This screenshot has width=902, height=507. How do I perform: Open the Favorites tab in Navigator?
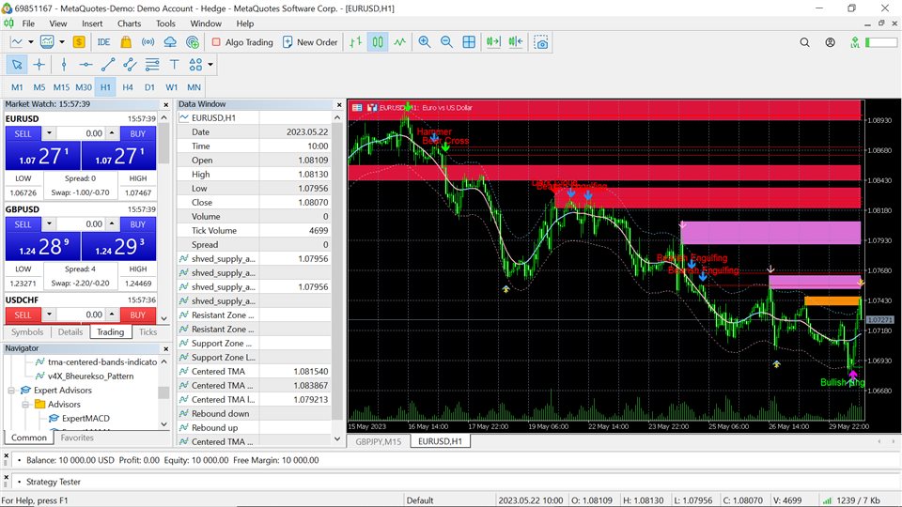[77, 438]
